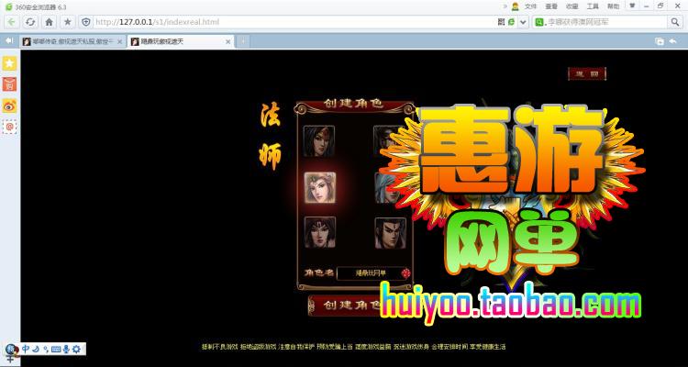688x367 pixels.
Task: Expand the overflow chevron before avatar
Action: 505,6
